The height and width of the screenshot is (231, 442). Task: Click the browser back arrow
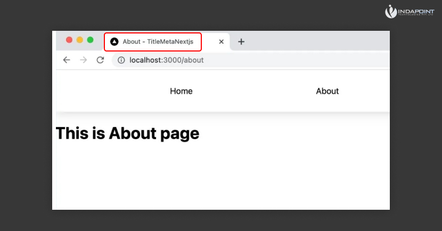pyautogui.click(x=67, y=60)
